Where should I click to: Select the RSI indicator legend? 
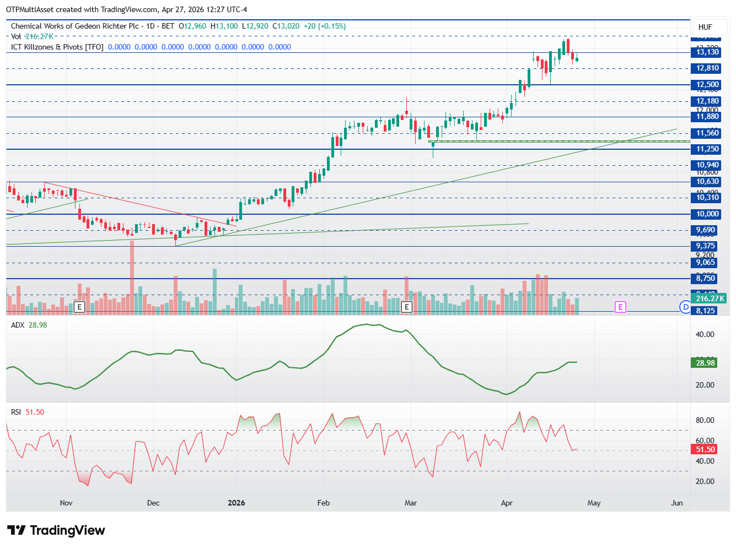point(28,412)
